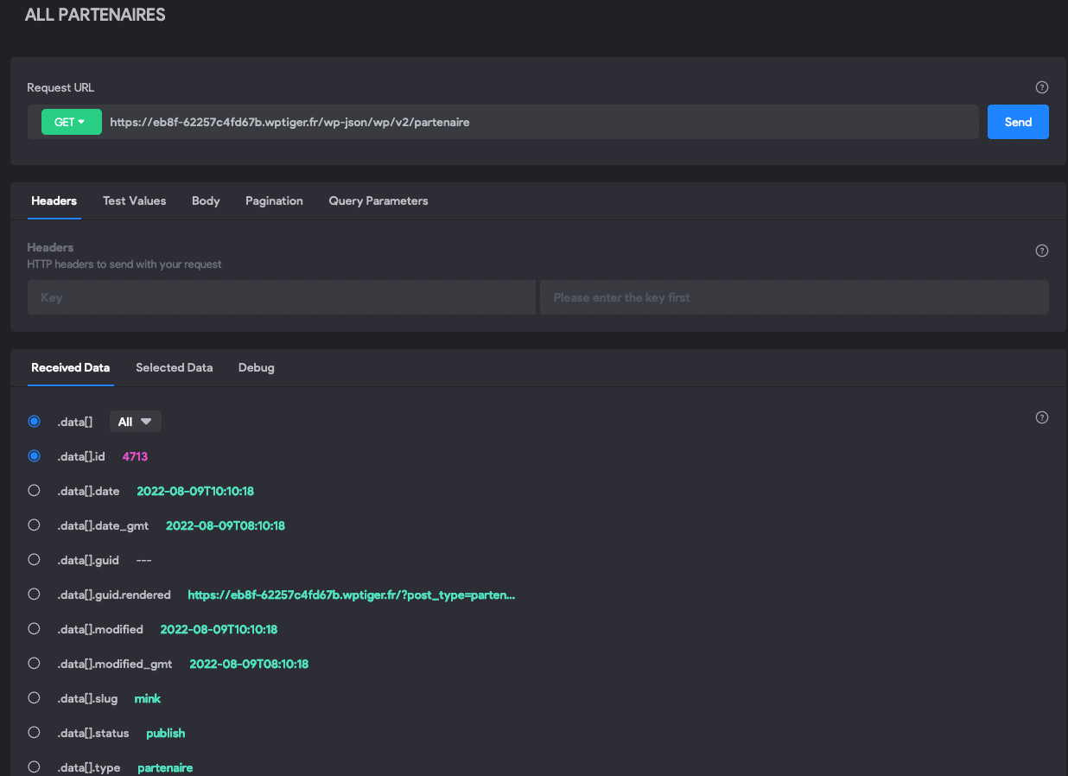The height and width of the screenshot is (776, 1068).
Task: Select the .data[].date radio button
Action: click(x=35, y=491)
